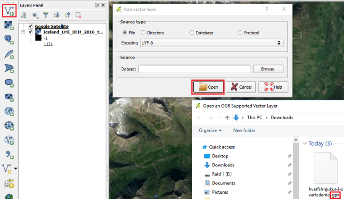344x199 pixels.
Task: Click the filter legend funnel icon
Action: point(46,15)
